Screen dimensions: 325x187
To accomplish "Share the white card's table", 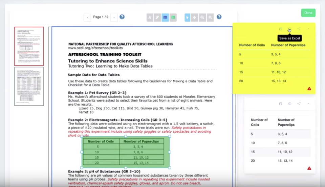I will 299,104.
